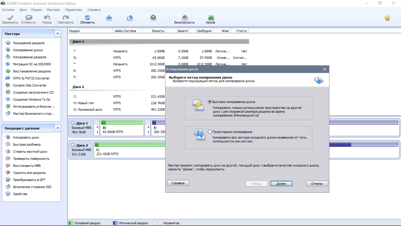Click the toolbar disk download arrow icon

click(x=109, y=18)
